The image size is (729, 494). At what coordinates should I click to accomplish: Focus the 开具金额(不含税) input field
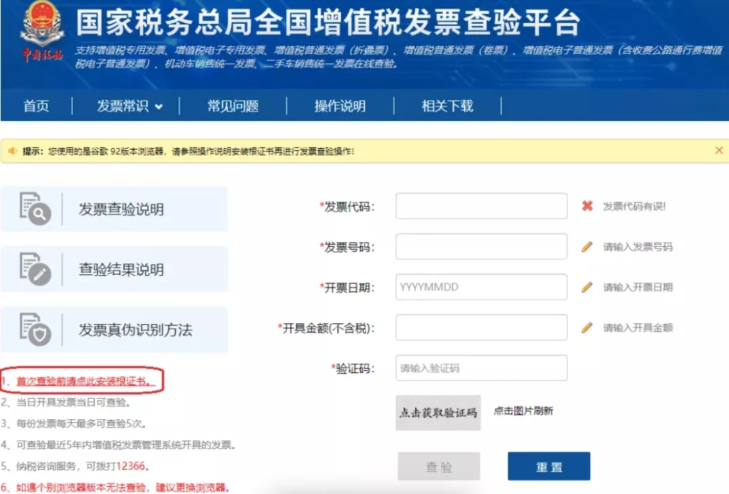click(481, 328)
